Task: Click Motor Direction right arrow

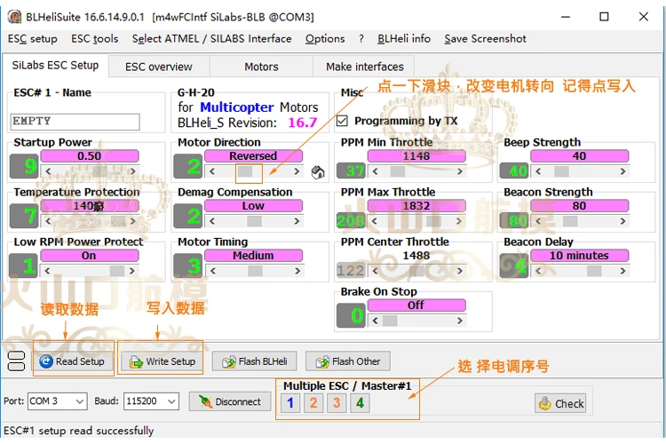Action: [x=297, y=171]
